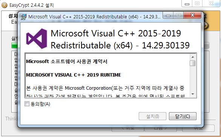Click the 'Redistributable (x64) - 14.29.30139' text
The image size is (221, 137).
[120, 45]
